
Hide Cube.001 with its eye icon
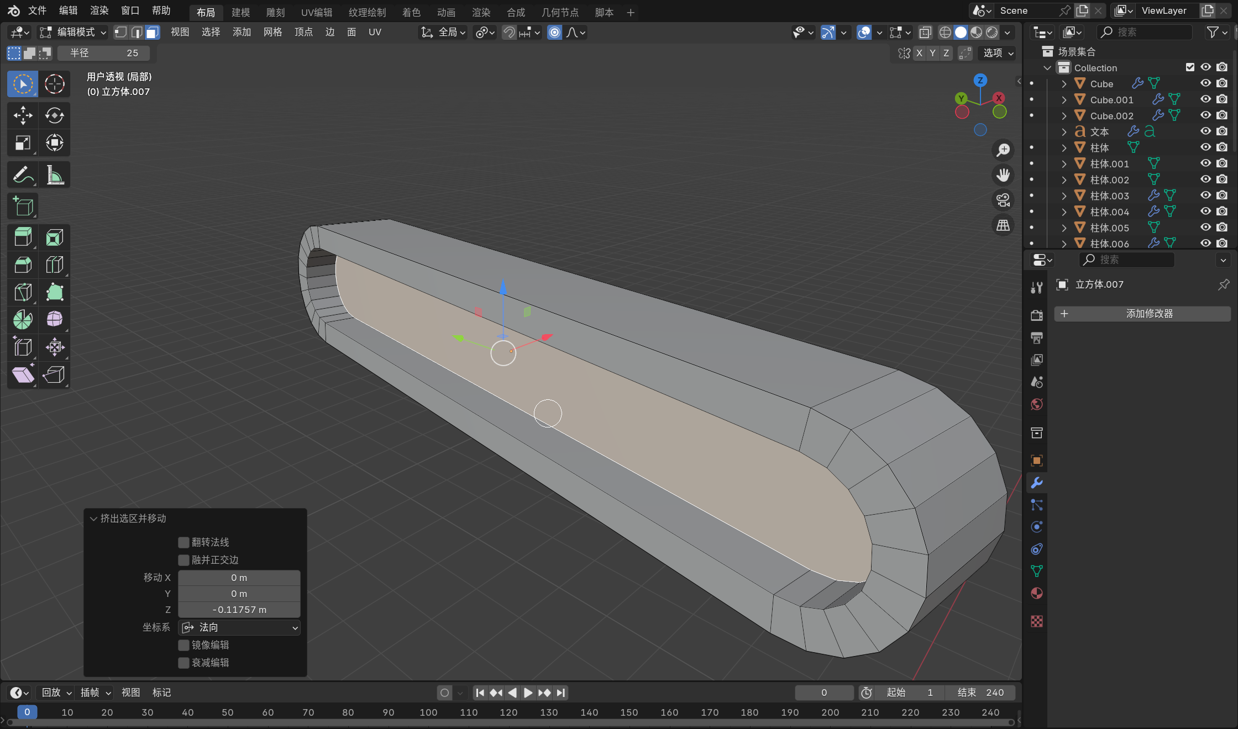pyautogui.click(x=1205, y=99)
